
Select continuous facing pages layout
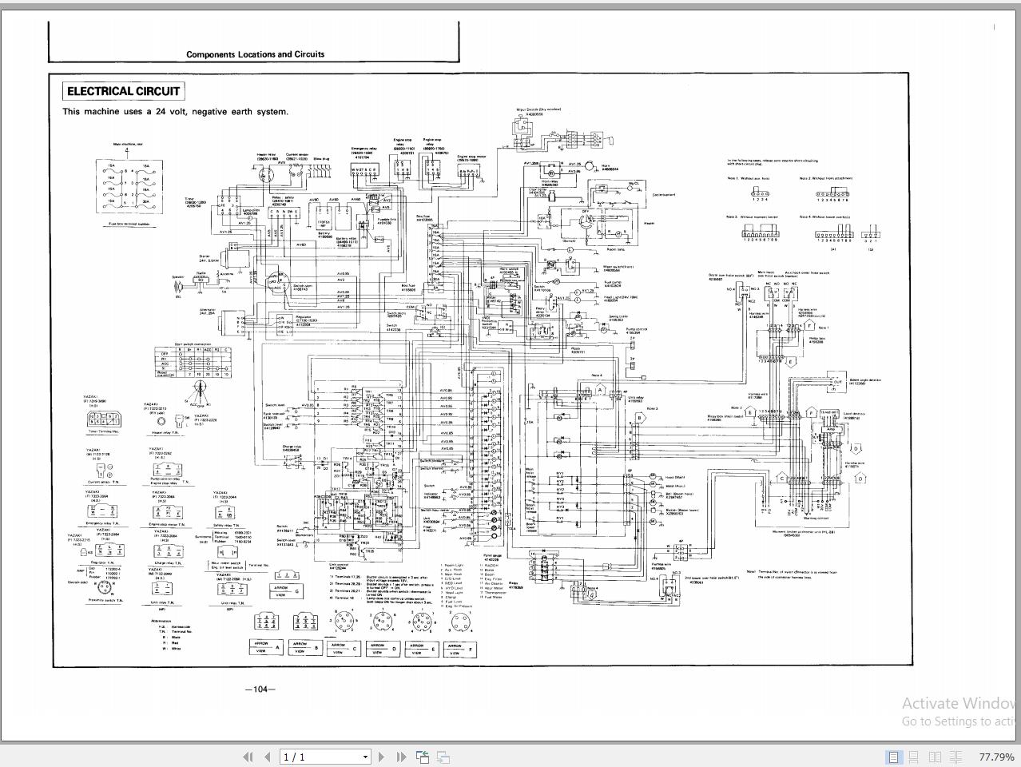957,757
